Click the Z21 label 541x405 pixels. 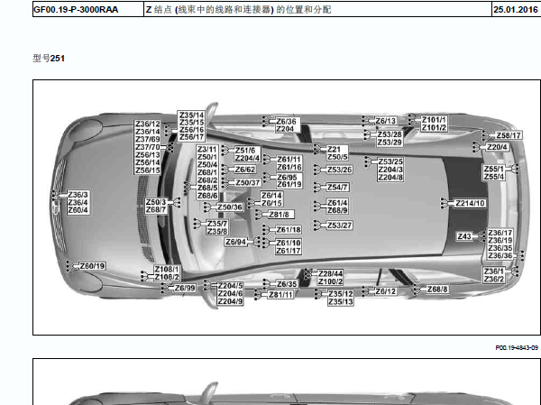(x=334, y=150)
